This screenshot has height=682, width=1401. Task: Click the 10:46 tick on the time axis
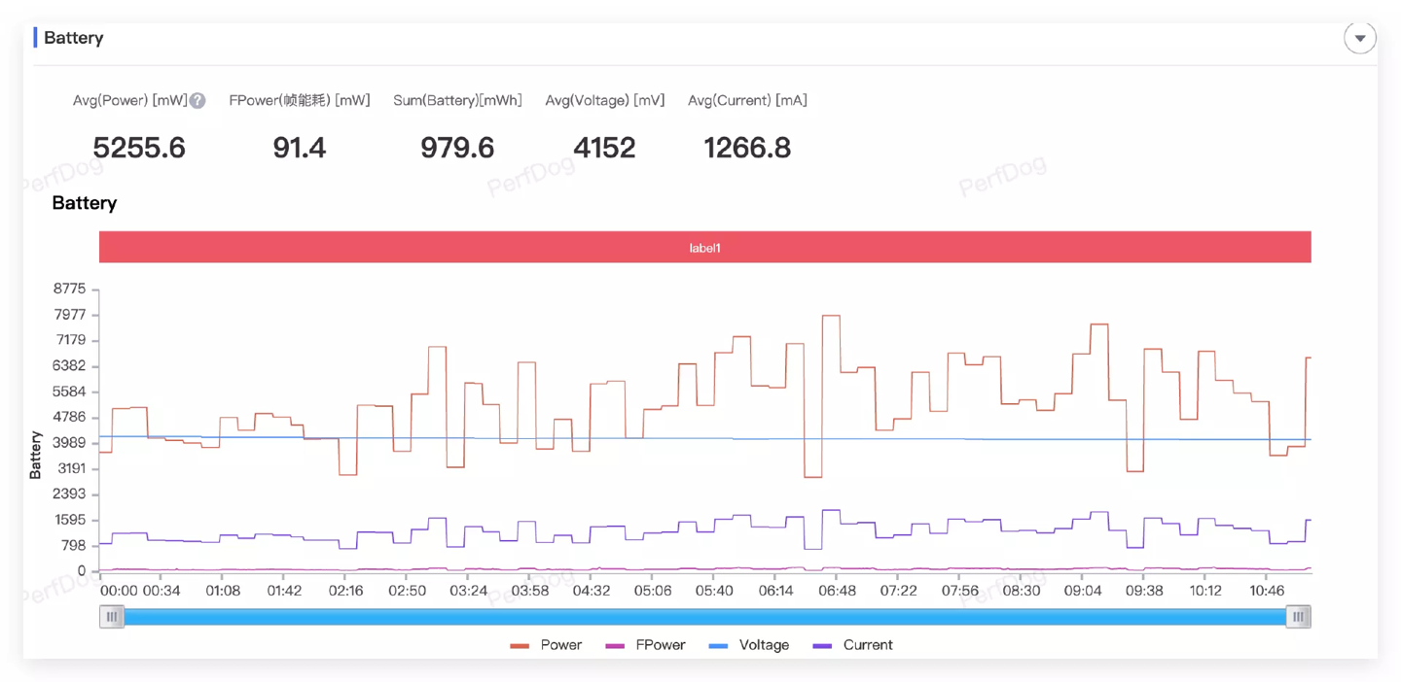(x=1267, y=591)
